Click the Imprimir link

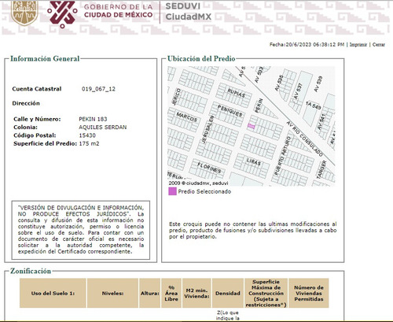358,45
